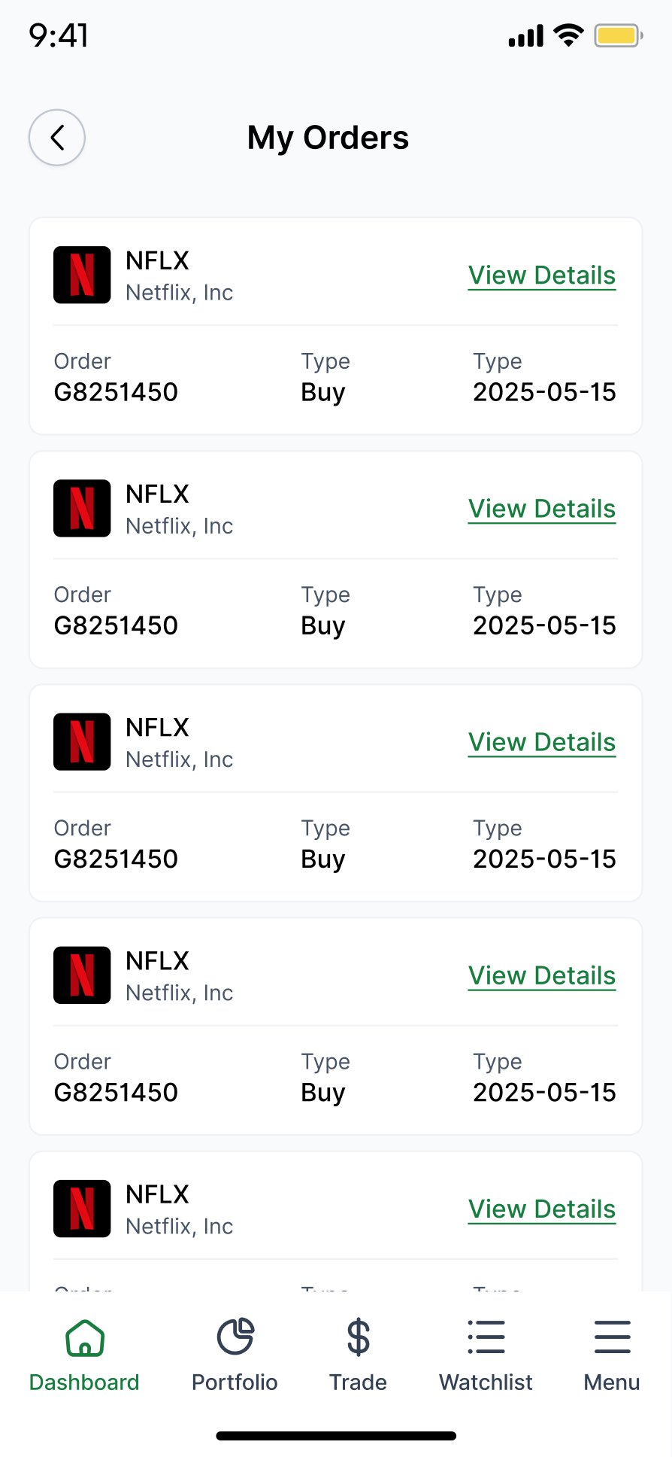Screen dimensions: 672x1457
Task: Tap the Netflix logo in second order
Action: click(x=82, y=508)
